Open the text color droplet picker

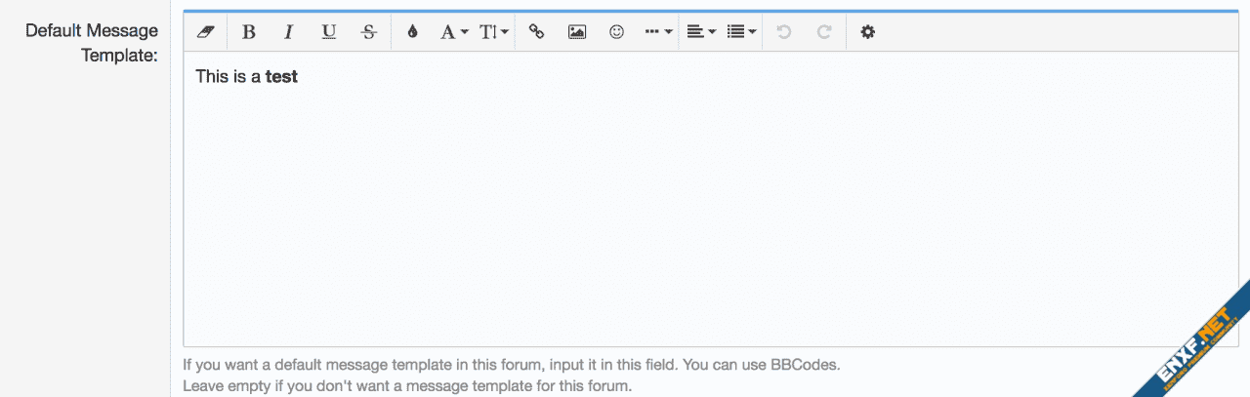[412, 32]
